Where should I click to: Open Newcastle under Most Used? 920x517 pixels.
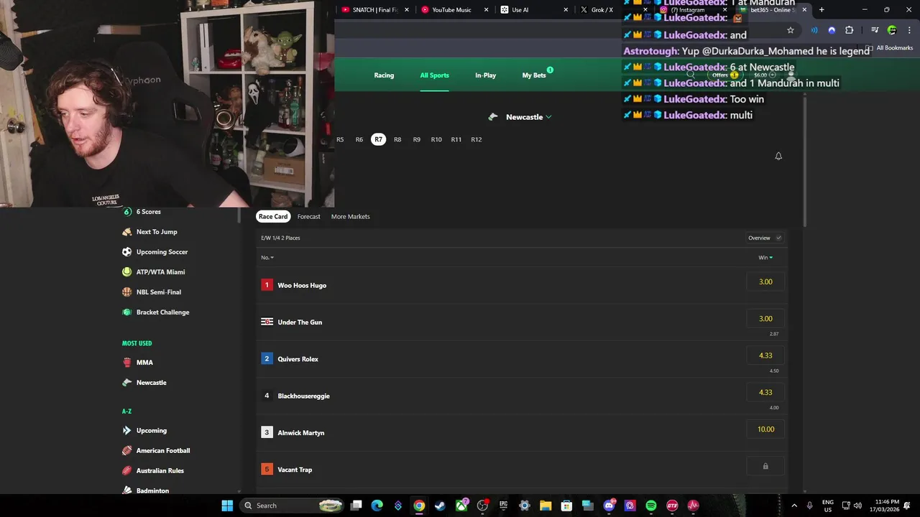(x=144, y=383)
